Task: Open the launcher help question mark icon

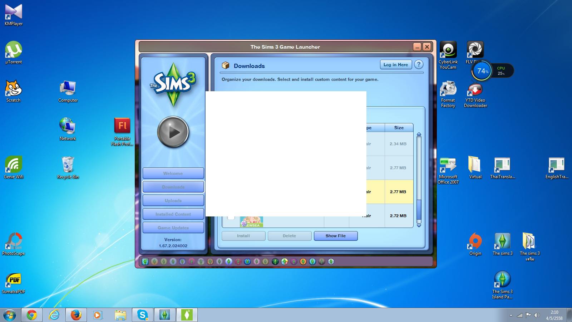Action: 419,65
